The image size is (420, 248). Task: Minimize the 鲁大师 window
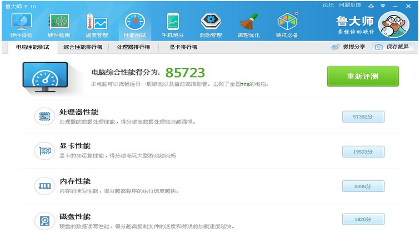[396, 6]
